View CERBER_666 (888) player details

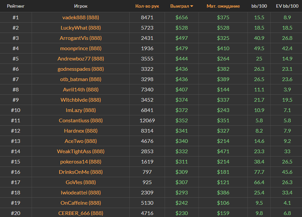[x=80, y=213]
